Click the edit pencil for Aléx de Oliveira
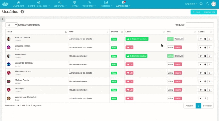The width and height of the screenshot is (219, 121). [200, 39]
